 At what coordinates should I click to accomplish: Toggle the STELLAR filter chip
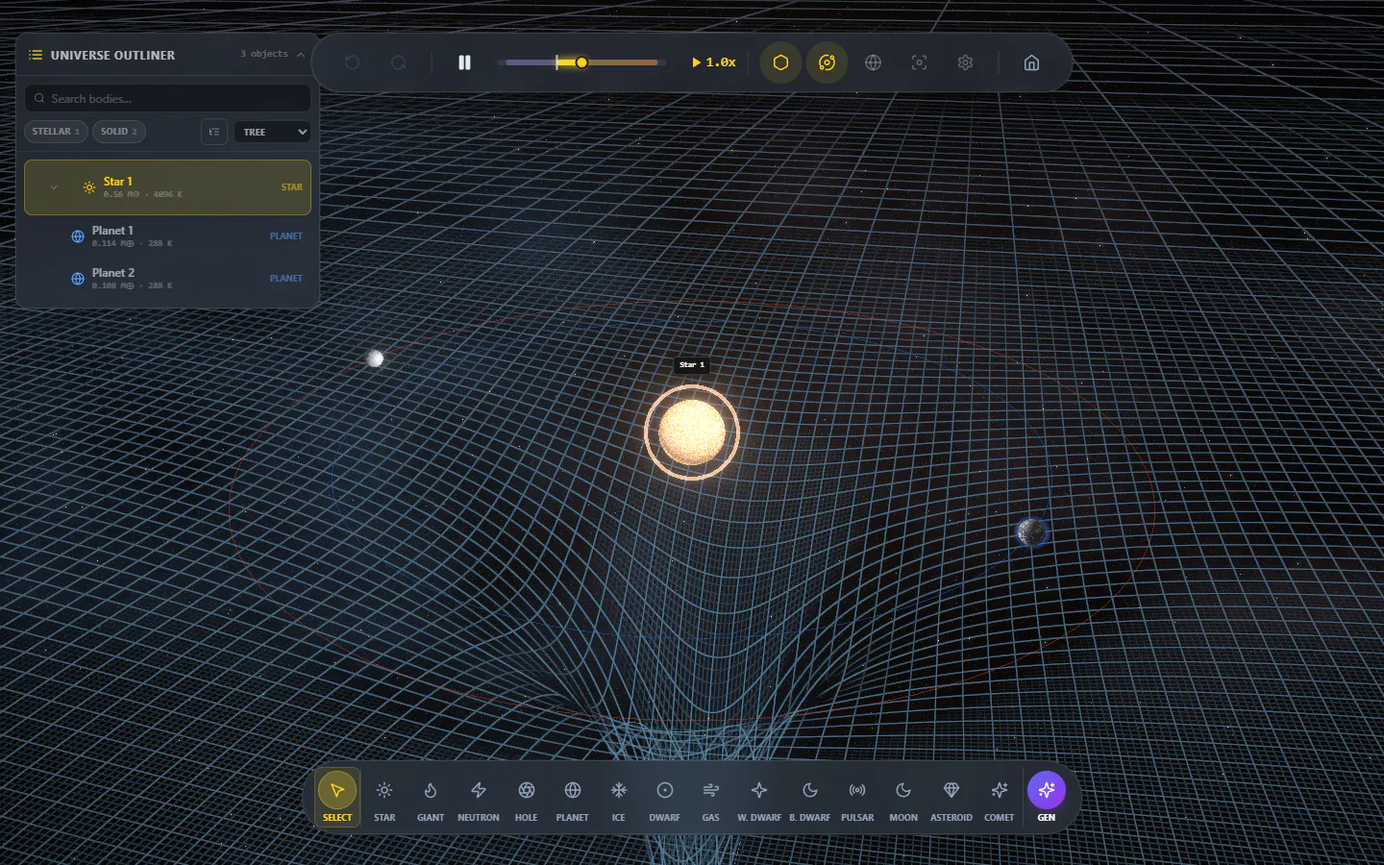pyautogui.click(x=56, y=132)
